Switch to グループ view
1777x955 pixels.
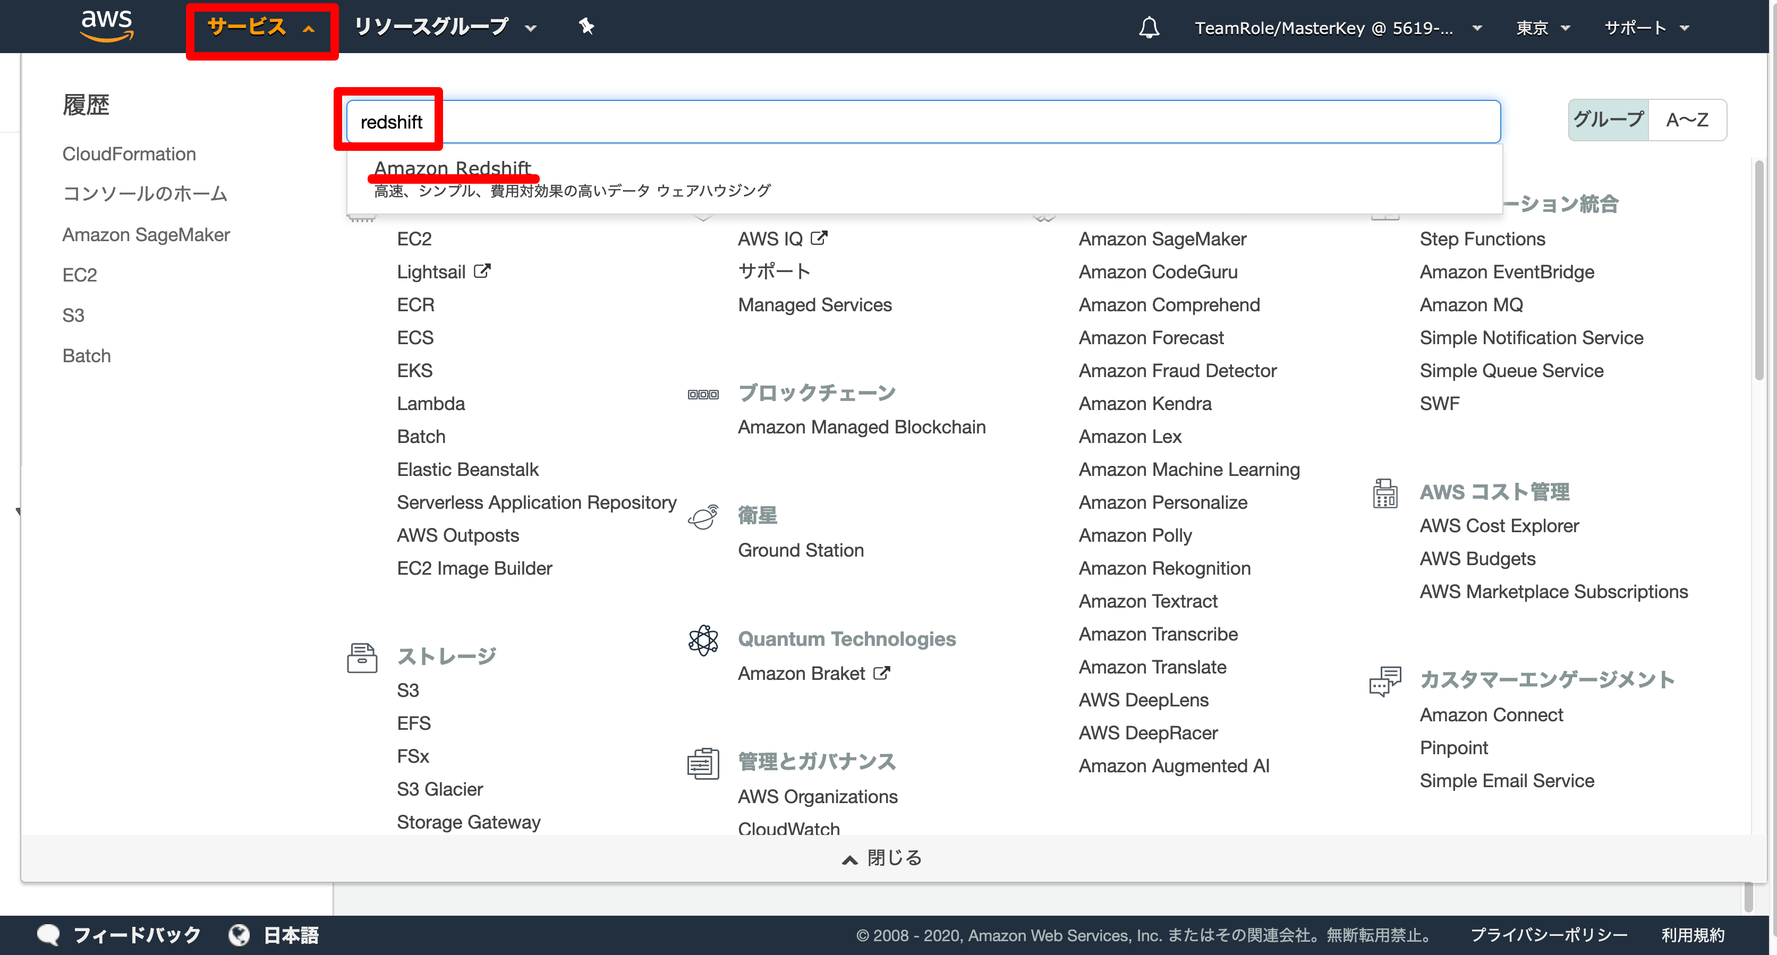(x=1608, y=120)
